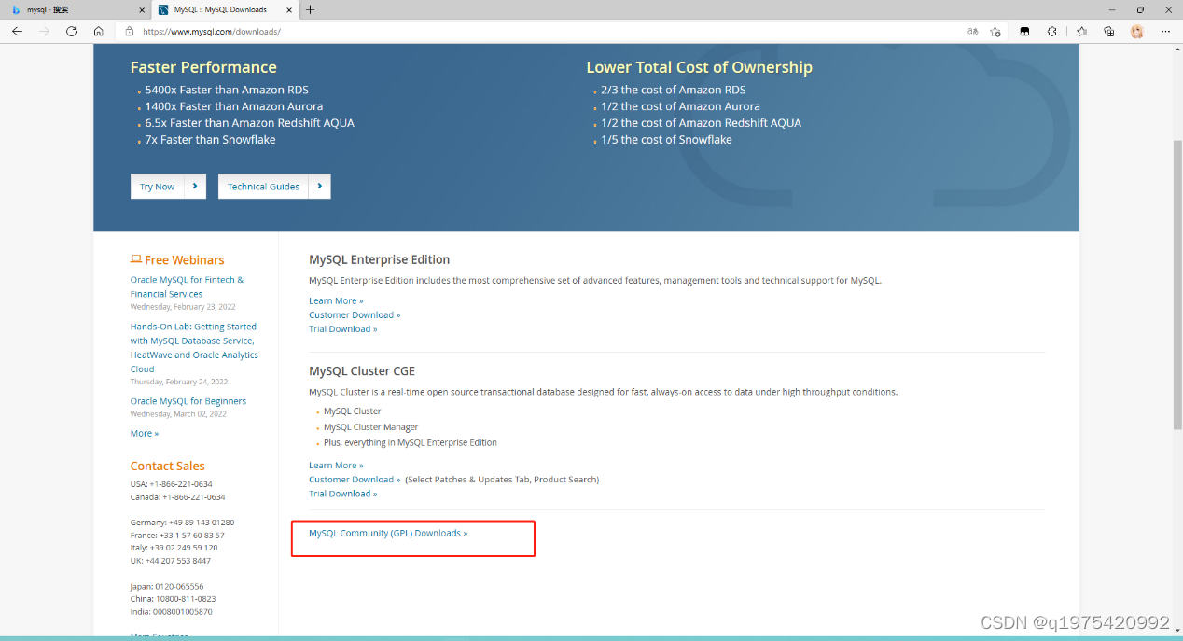This screenshot has width=1183, height=641.
Task: Click Lower Total Cost of Ownership heading
Action: pos(699,67)
